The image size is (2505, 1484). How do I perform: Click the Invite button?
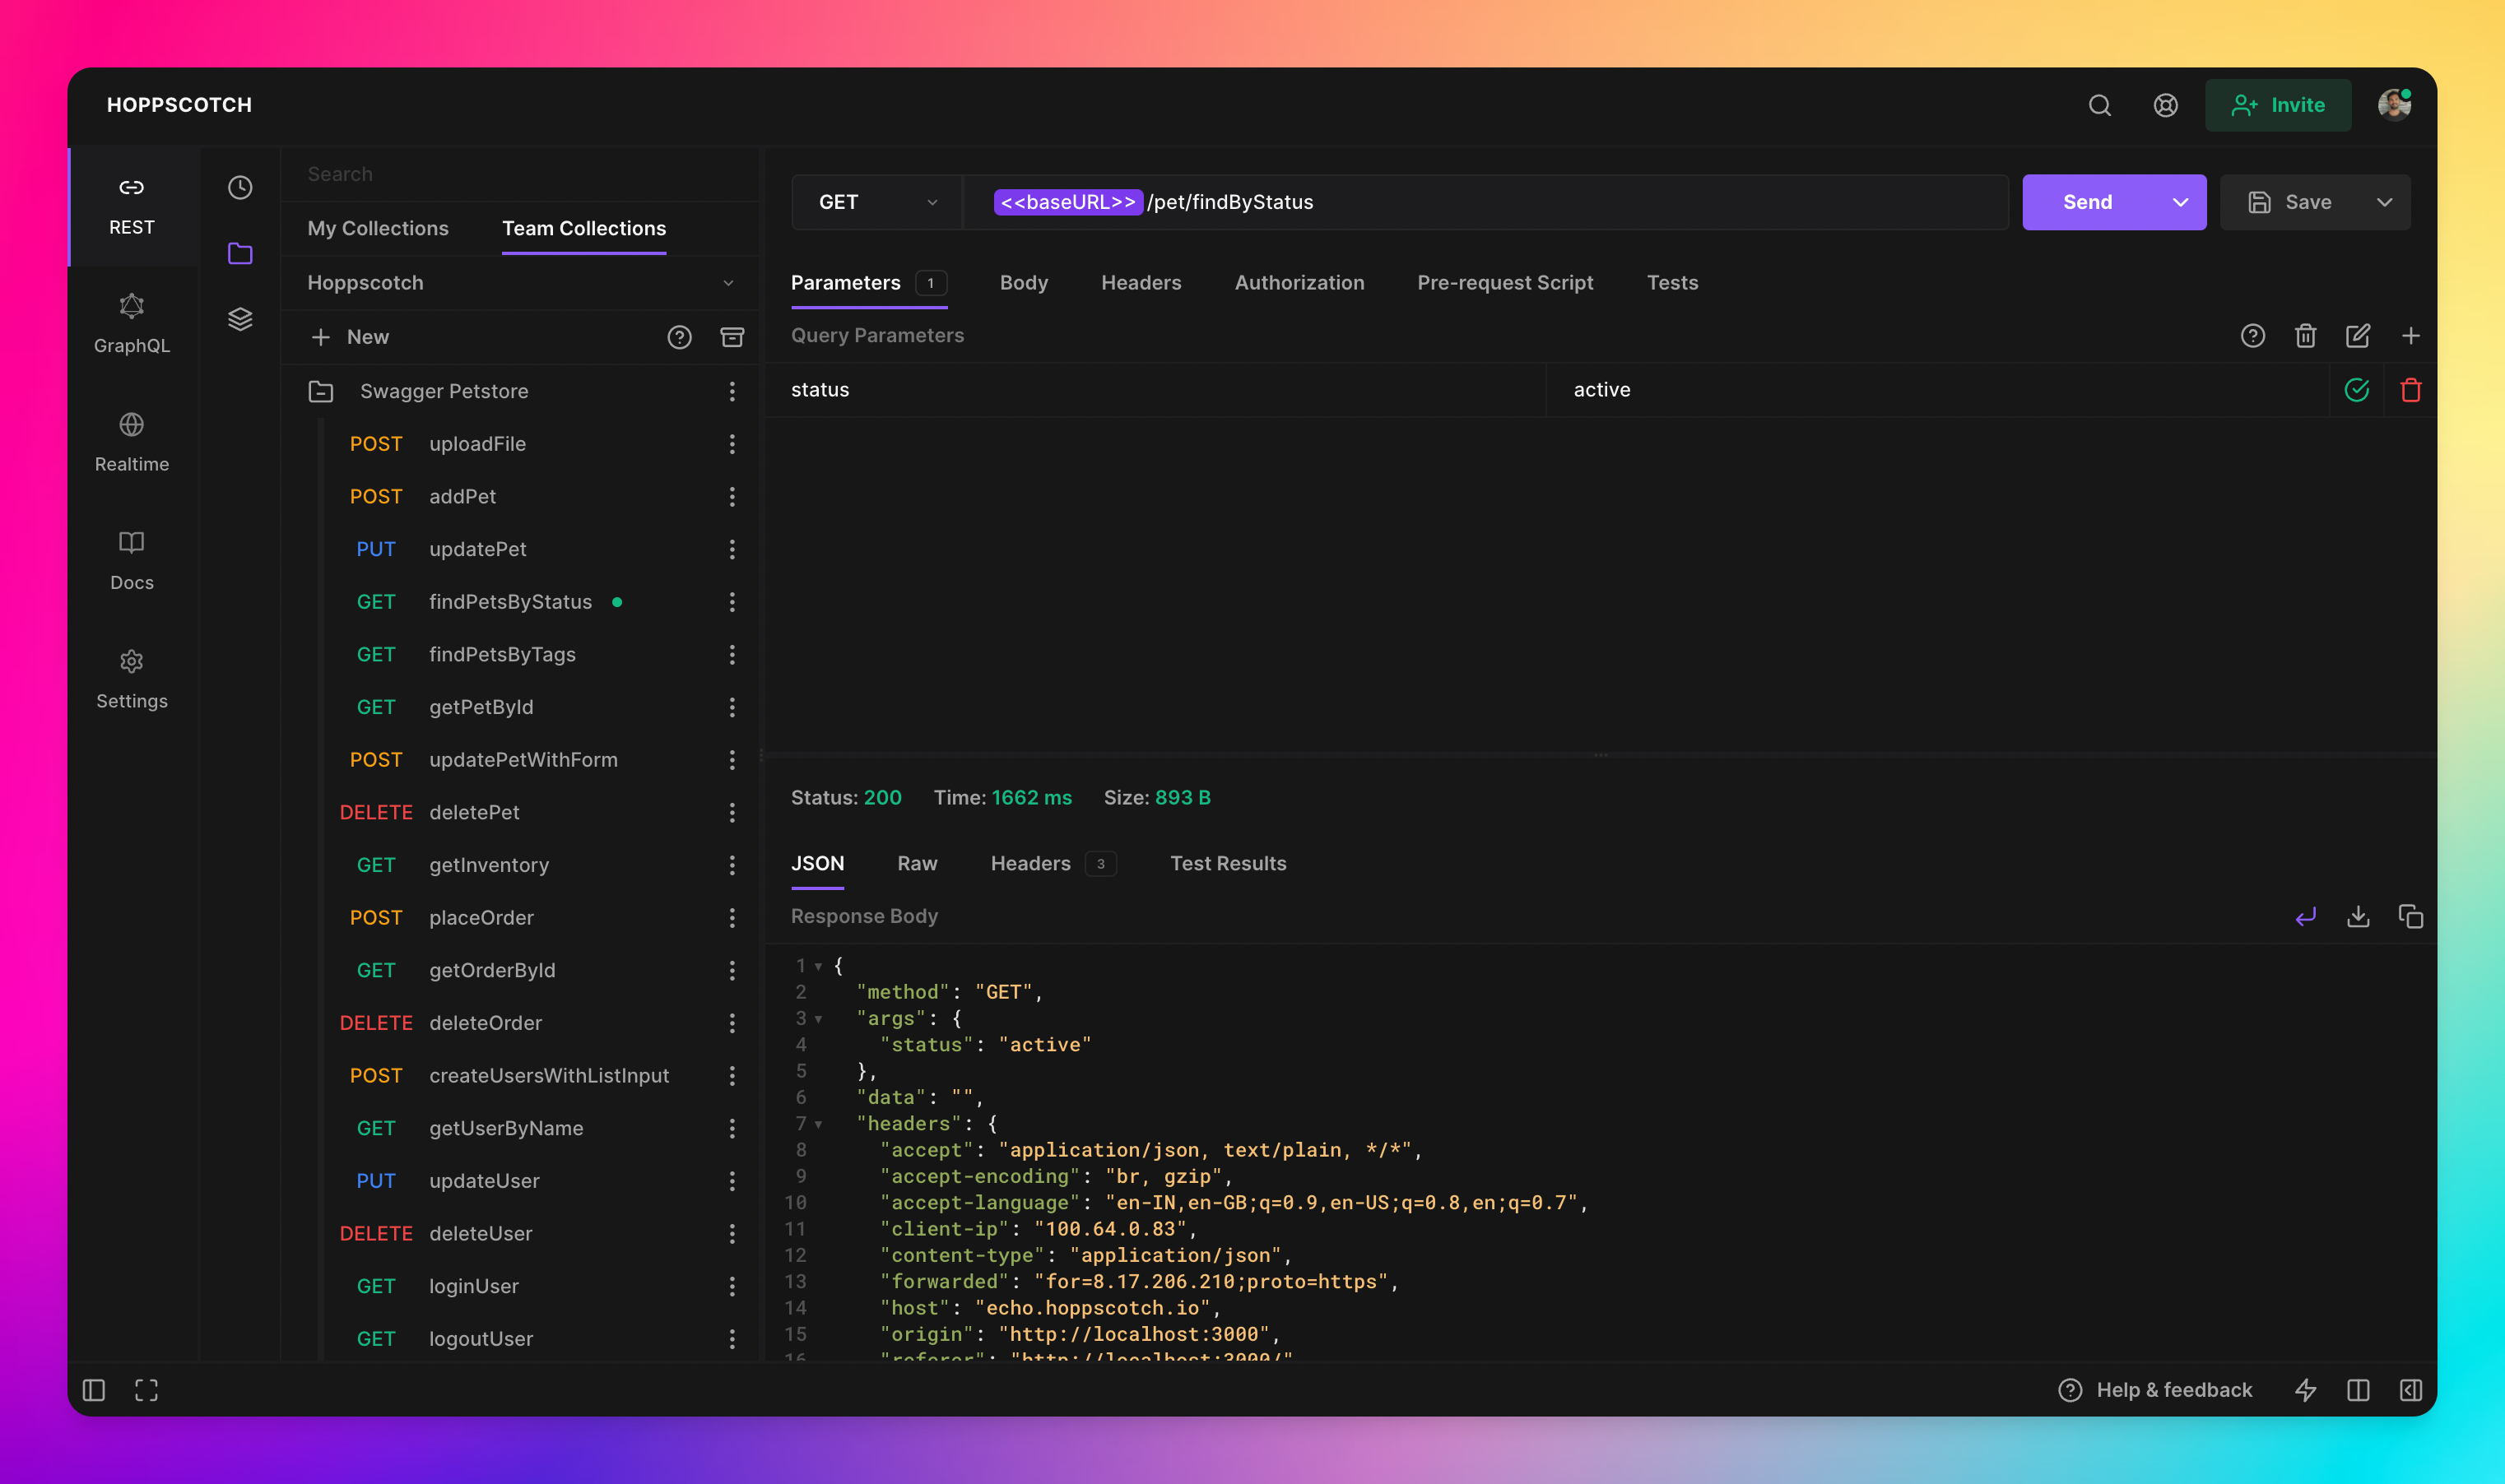click(x=2277, y=105)
